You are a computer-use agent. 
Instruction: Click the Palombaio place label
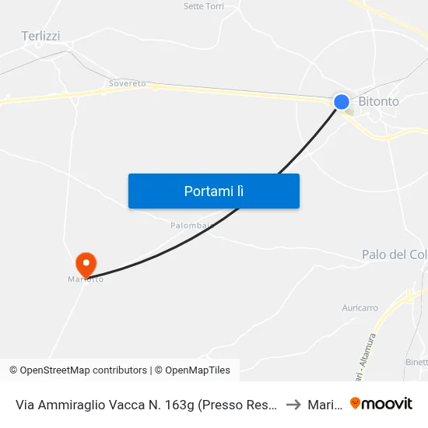tap(191, 226)
